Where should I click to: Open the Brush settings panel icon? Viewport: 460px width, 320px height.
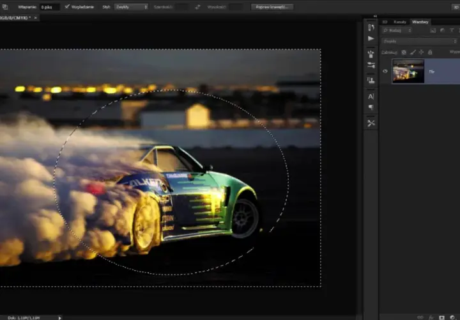371,65
